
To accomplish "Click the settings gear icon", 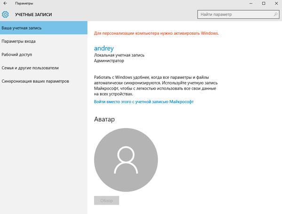I will coord(5,15).
